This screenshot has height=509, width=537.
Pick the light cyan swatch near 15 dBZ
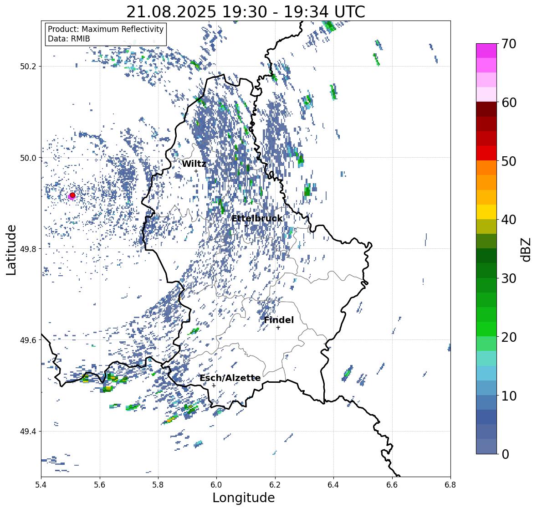(486, 359)
